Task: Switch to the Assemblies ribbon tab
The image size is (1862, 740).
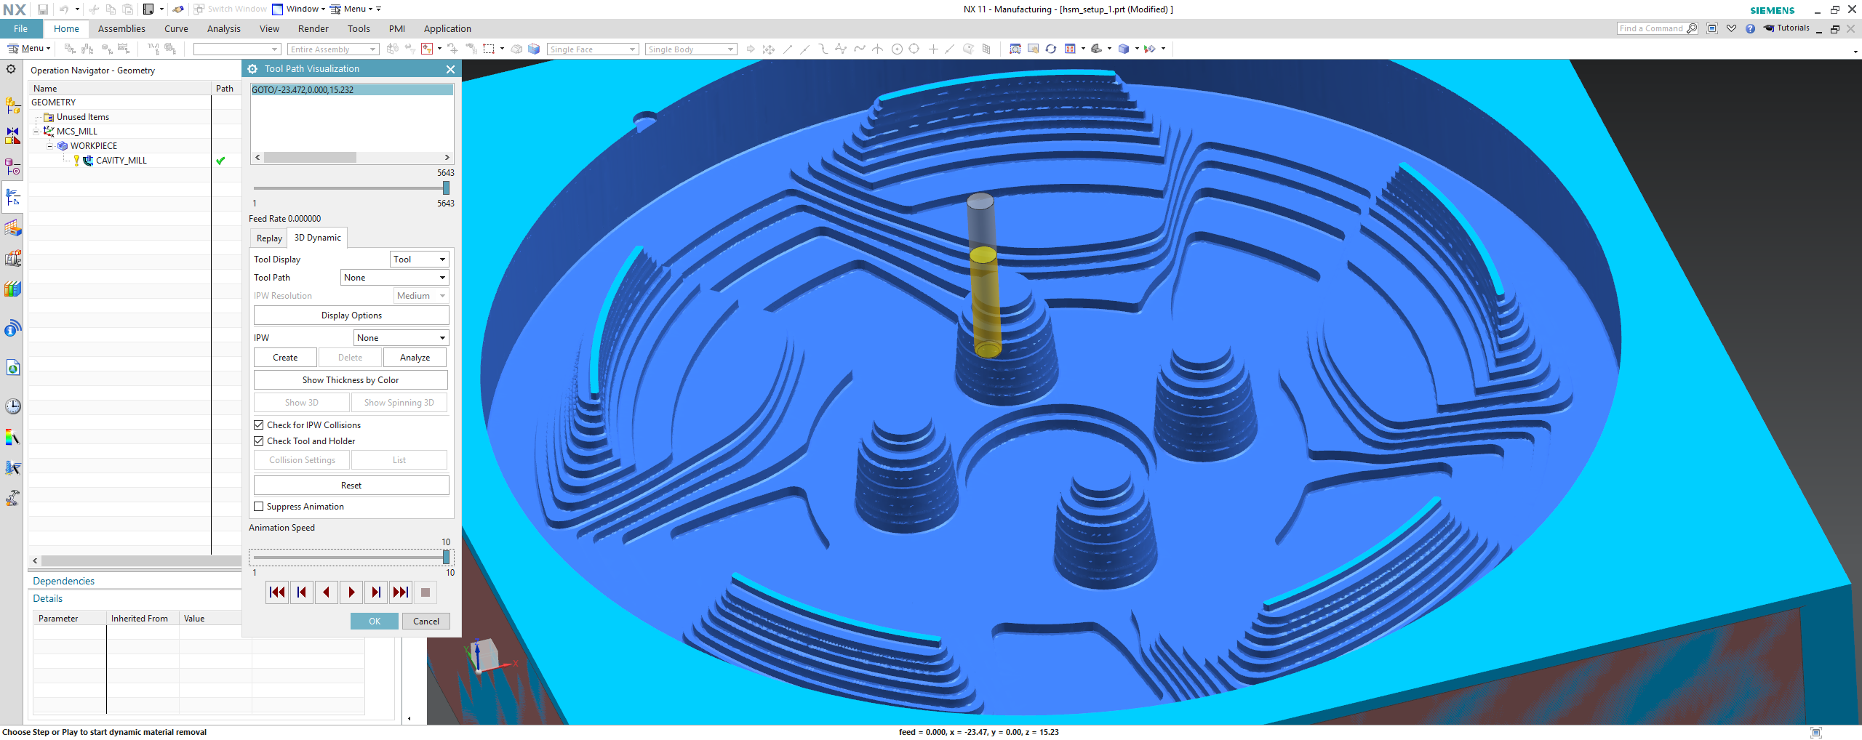Action: 121,28
